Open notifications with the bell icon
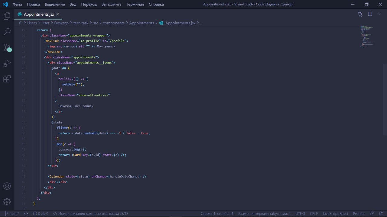 click(381, 214)
